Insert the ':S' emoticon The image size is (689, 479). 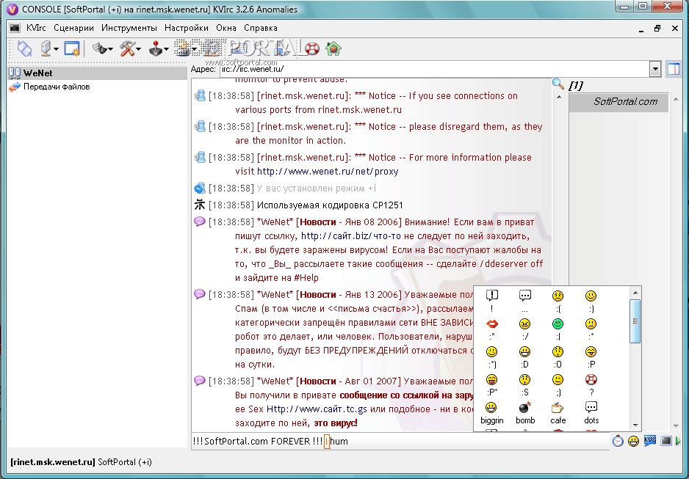[x=524, y=385]
